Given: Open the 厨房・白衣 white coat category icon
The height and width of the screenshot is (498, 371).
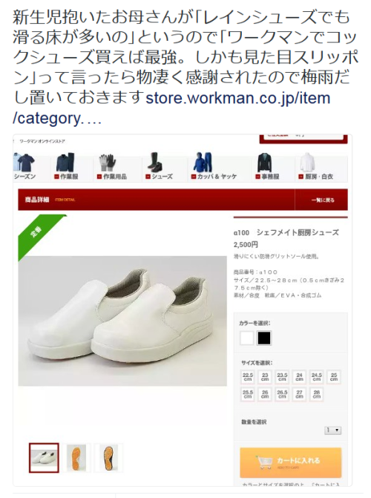Looking at the screenshot, I should 307,163.
